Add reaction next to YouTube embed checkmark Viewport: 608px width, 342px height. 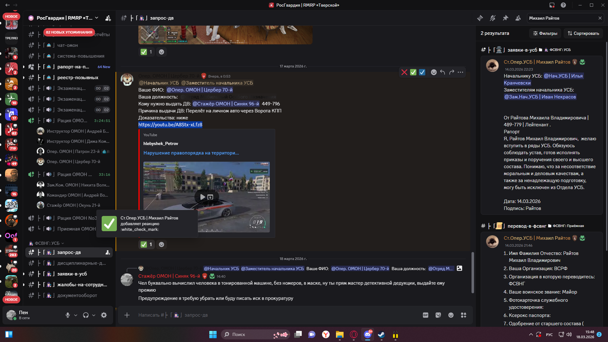[x=161, y=244]
